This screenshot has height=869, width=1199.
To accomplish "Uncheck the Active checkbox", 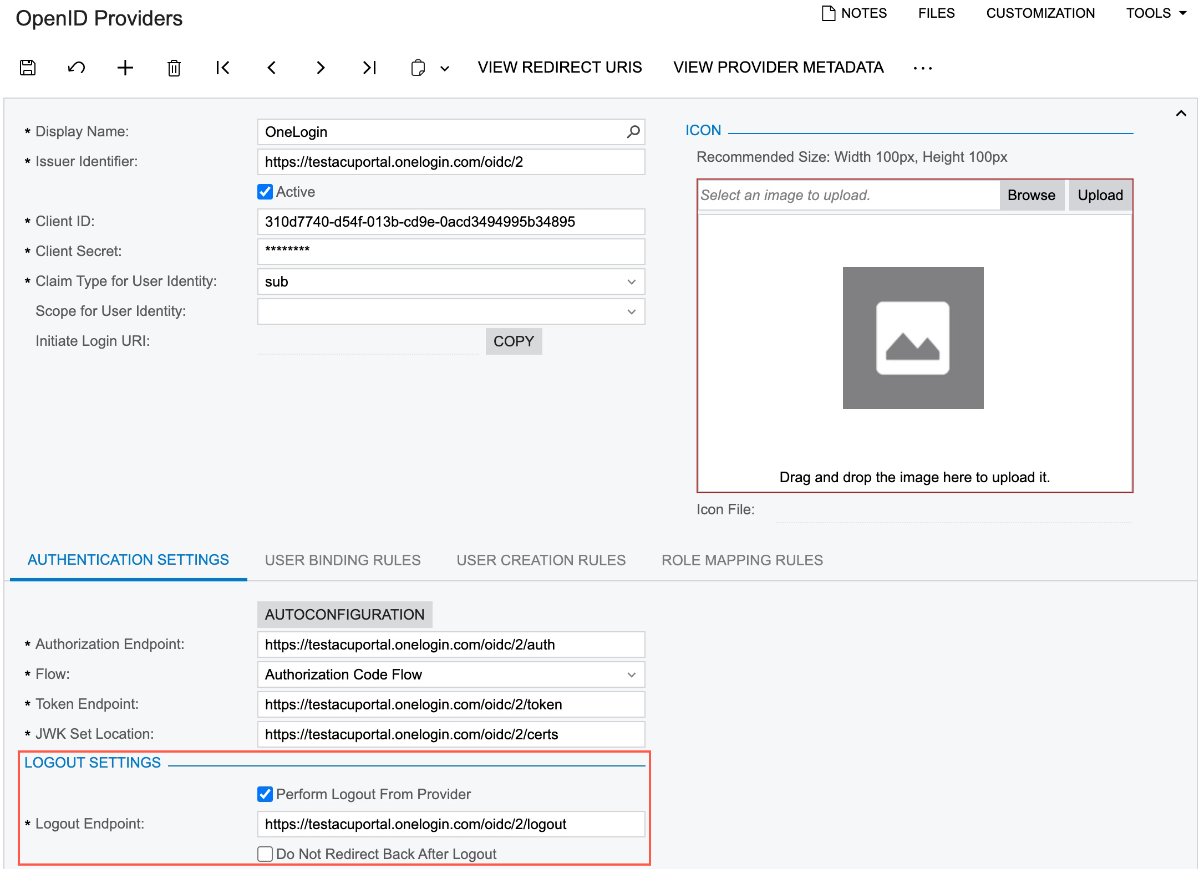I will (265, 192).
